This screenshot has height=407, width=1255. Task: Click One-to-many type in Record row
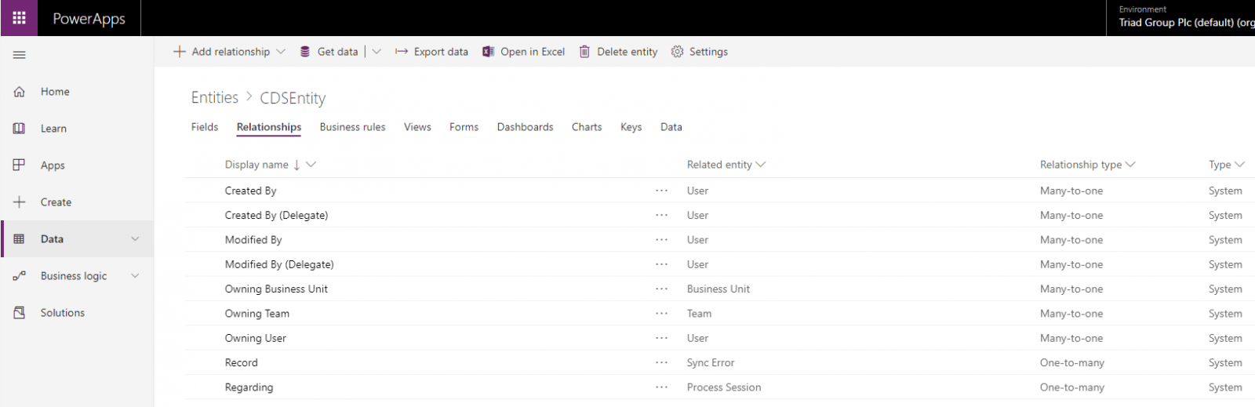pyautogui.click(x=1072, y=362)
